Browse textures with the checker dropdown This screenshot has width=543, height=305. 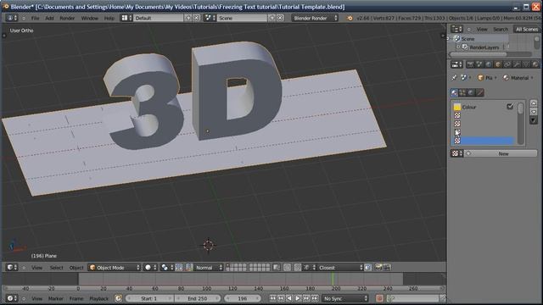point(456,153)
